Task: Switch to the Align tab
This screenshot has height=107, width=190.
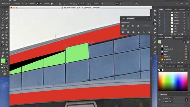Action: click(123, 19)
